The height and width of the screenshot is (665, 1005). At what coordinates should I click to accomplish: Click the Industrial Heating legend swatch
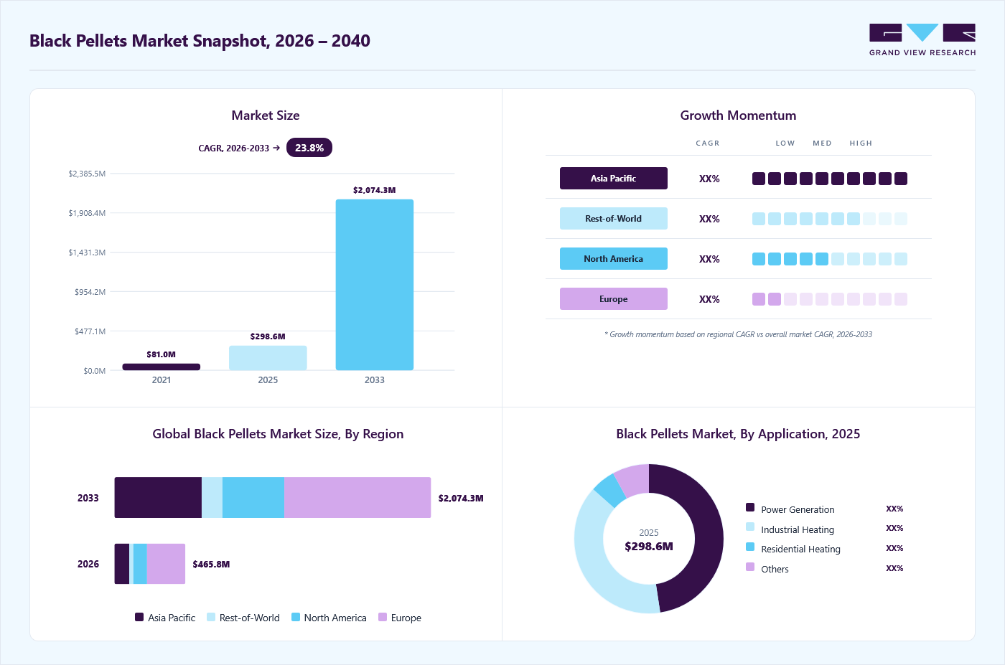(x=750, y=527)
